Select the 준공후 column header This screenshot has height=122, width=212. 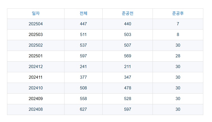point(178,13)
